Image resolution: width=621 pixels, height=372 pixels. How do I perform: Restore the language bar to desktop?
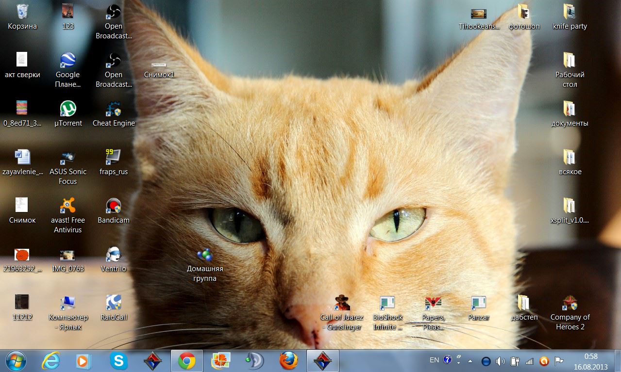click(459, 357)
